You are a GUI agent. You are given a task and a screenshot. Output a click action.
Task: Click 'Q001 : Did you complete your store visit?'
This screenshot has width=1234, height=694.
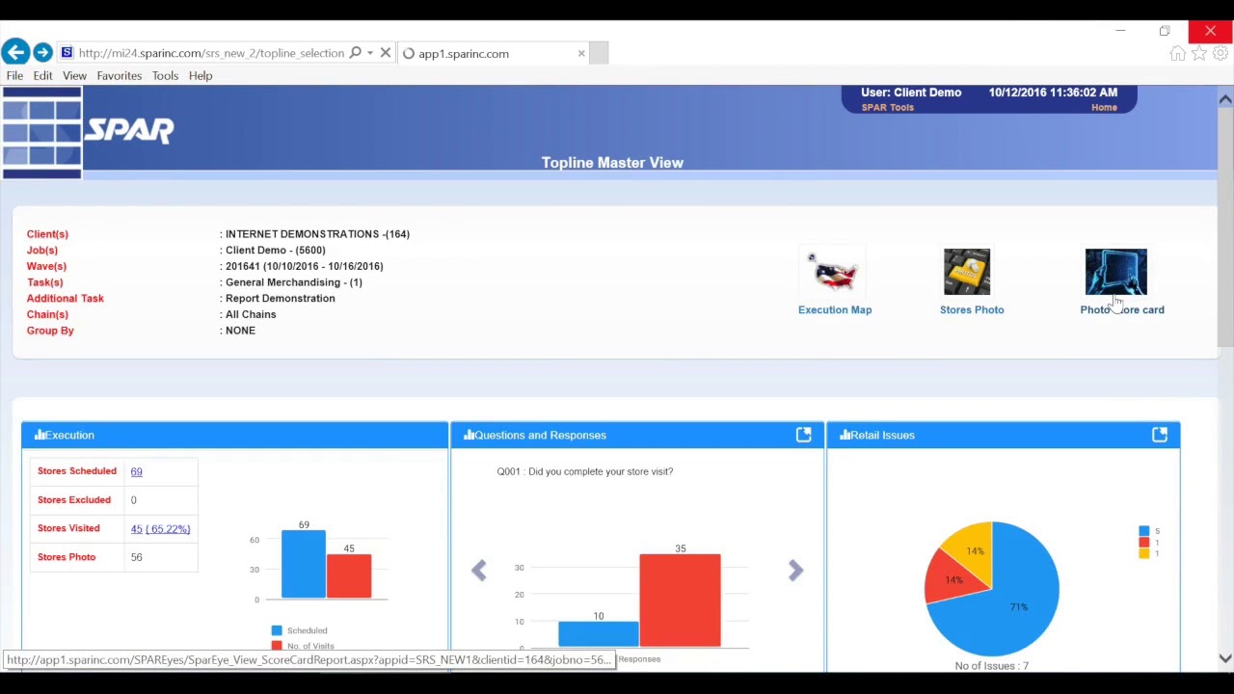[x=585, y=471]
